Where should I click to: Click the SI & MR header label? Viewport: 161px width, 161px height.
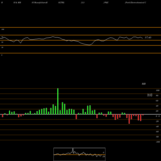pos(17,3)
